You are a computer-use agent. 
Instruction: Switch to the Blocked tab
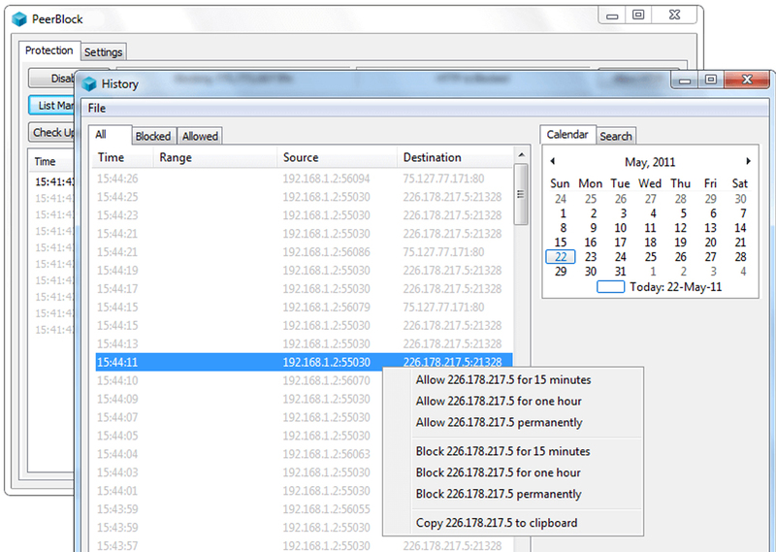pos(153,136)
